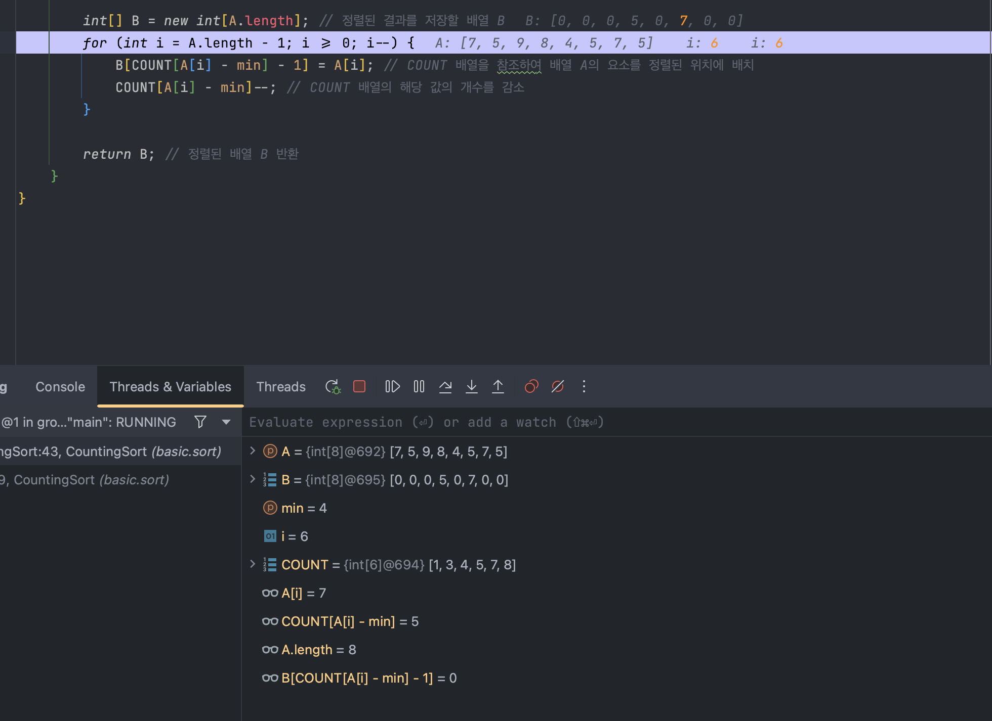Stop the debugging session
The width and height of the screenshot is (992, 721).
coord(359,387)
